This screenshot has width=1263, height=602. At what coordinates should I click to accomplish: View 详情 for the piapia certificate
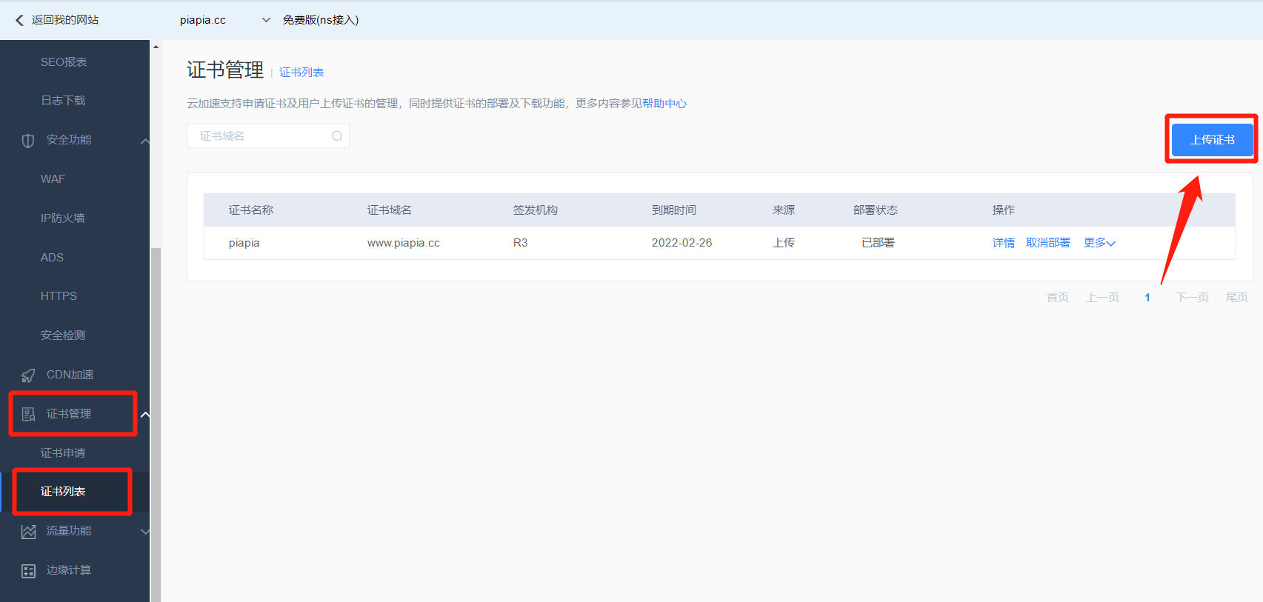click(1003, 243)
